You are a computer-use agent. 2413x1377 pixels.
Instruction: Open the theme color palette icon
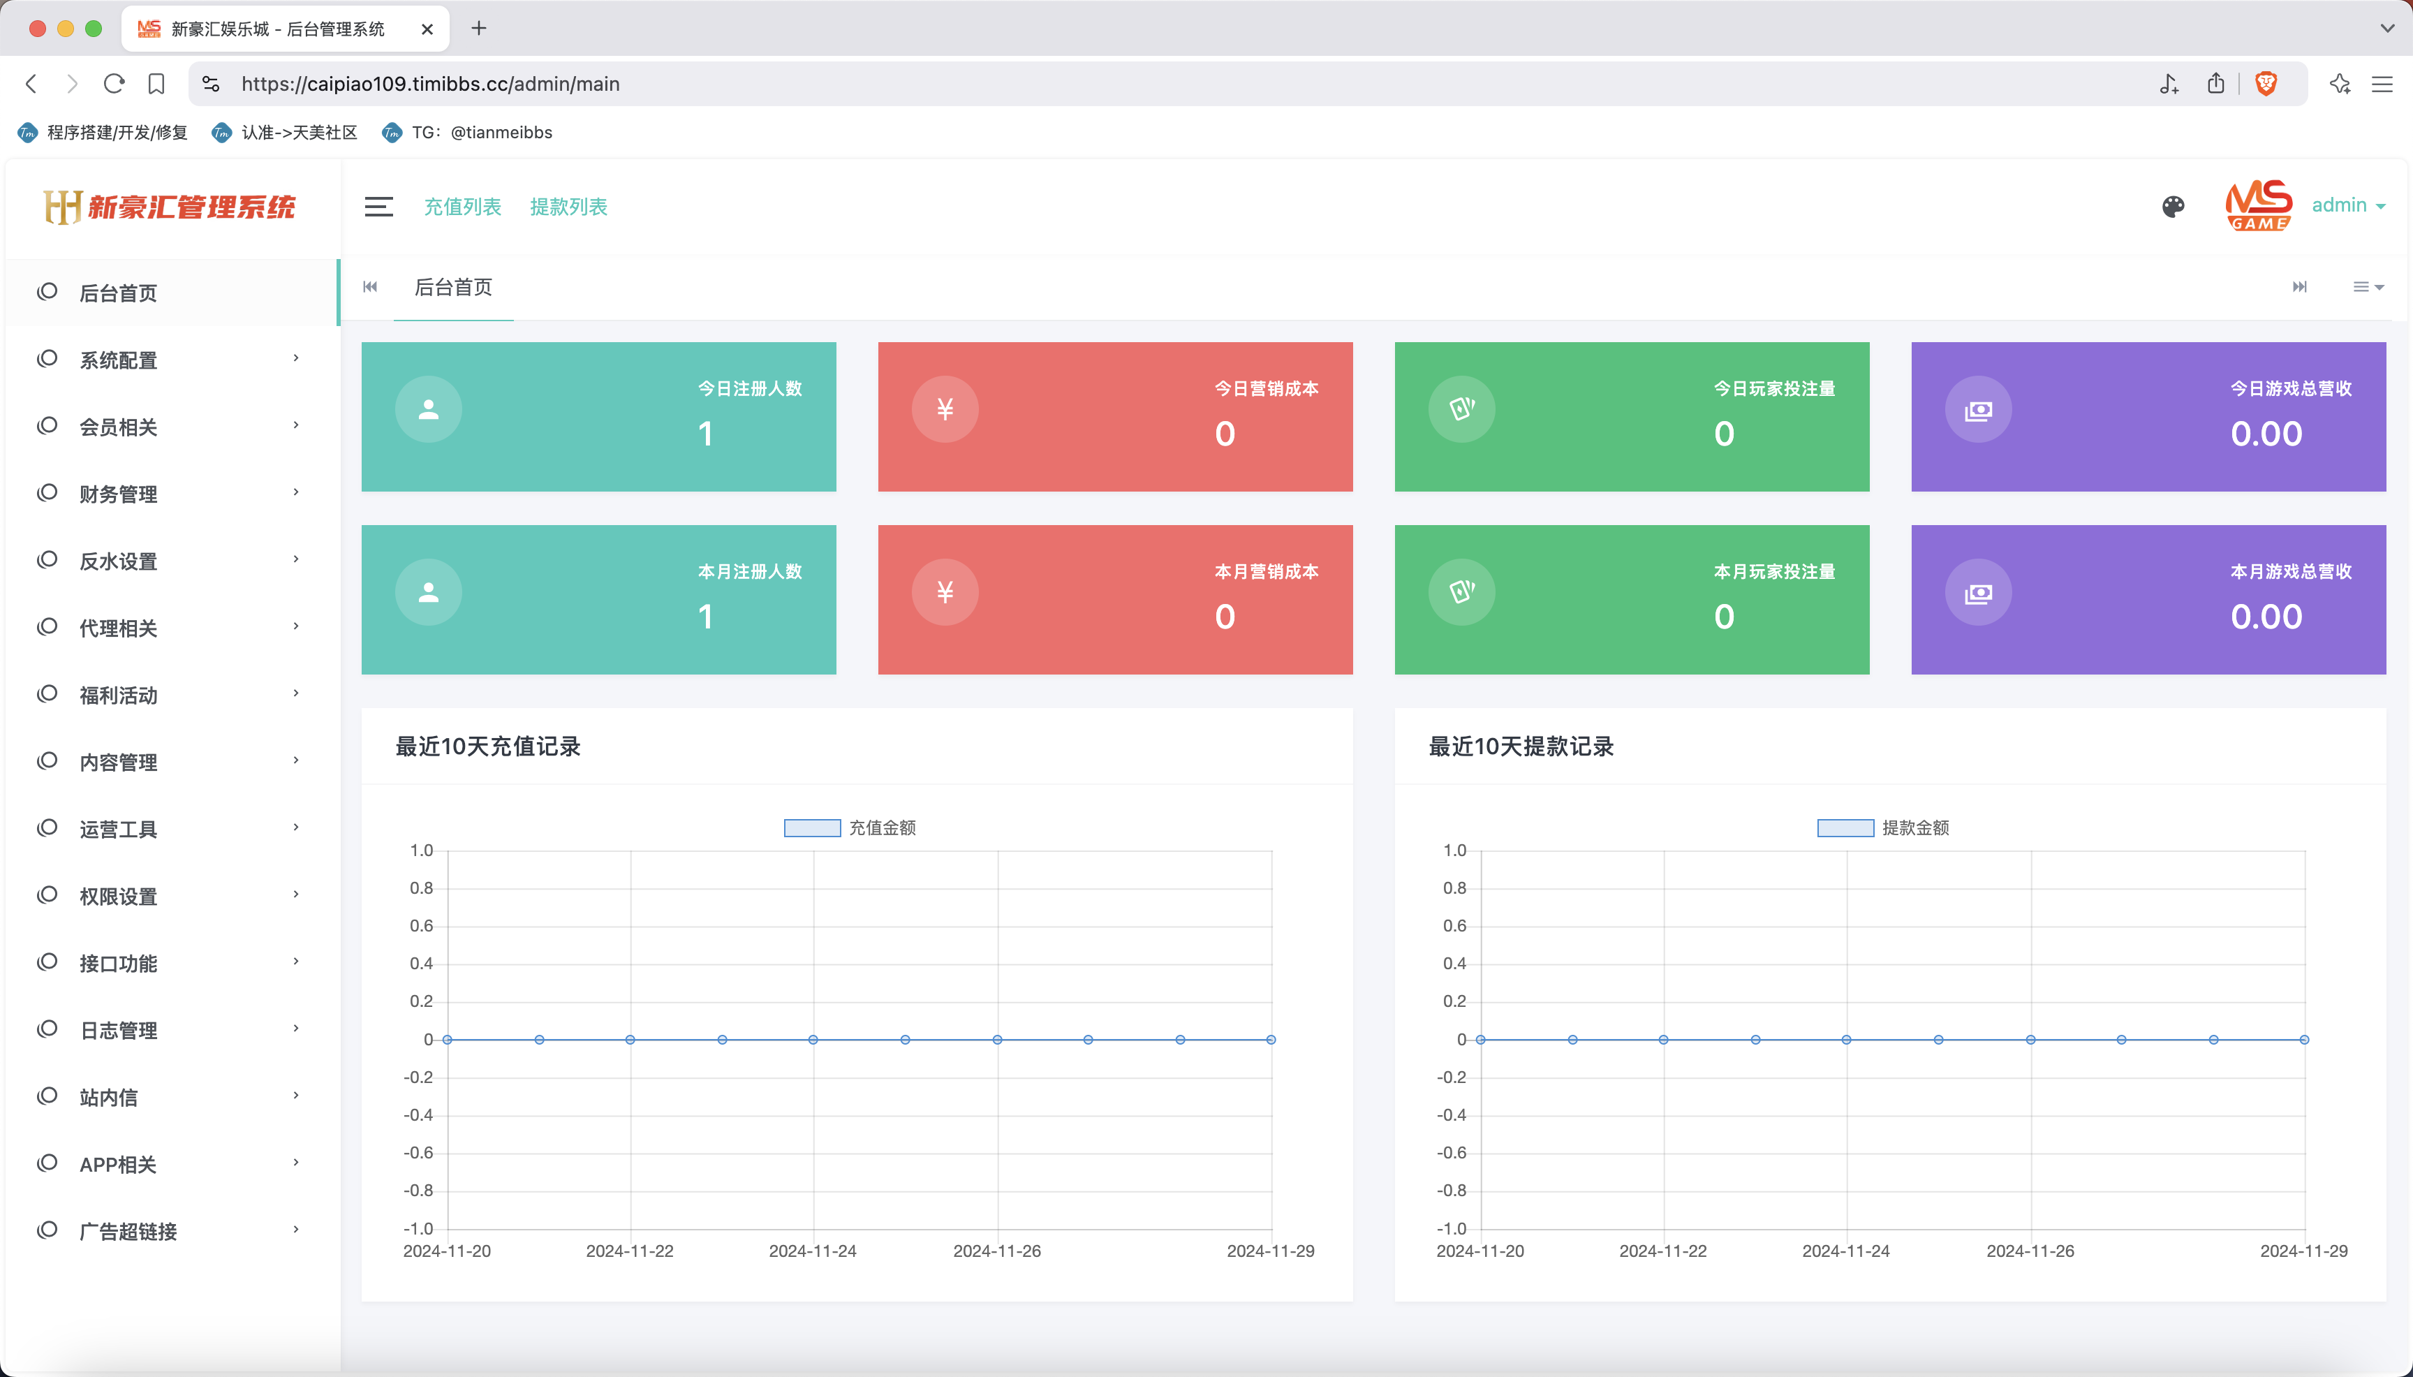point(2173,207)
